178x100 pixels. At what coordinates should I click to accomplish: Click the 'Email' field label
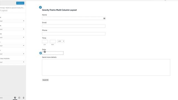(x=44, y=22)
